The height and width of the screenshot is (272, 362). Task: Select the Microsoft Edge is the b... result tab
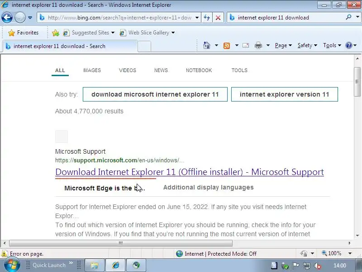point(105,188)
